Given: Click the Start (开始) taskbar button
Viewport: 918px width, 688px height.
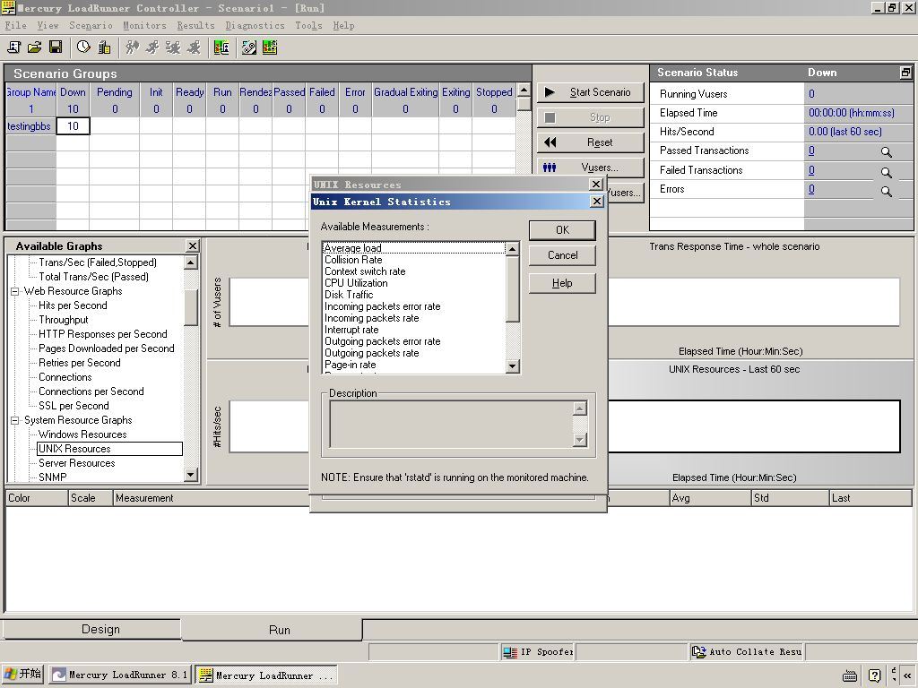Looking at the screenshot, I should coord(23,674).
